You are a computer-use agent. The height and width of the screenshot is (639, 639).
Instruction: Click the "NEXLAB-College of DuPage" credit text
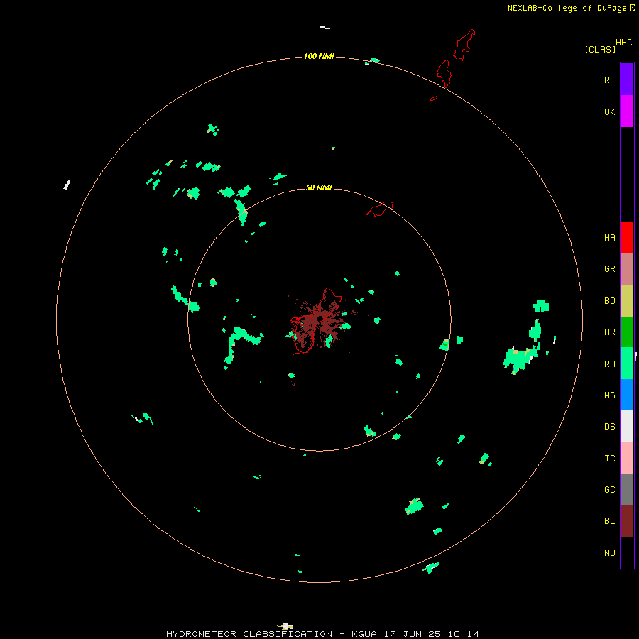[x=568, y=8]
